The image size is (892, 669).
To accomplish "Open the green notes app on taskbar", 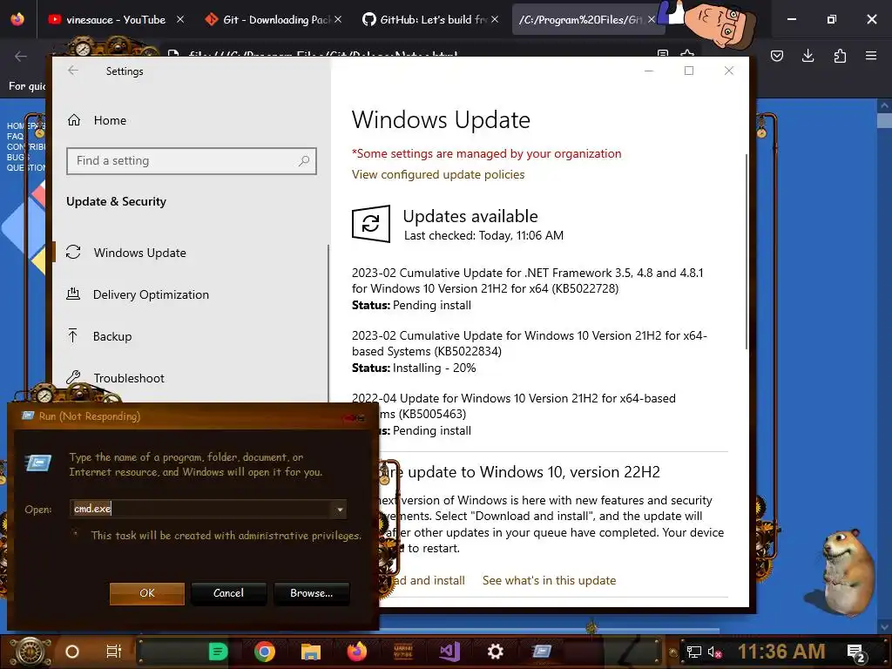I will coord(218,652).
